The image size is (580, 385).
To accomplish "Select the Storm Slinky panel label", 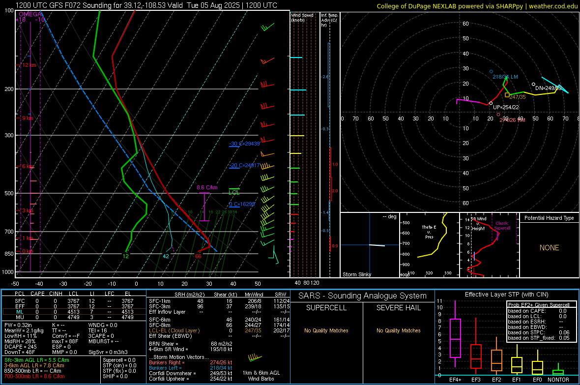I will 356,274.
